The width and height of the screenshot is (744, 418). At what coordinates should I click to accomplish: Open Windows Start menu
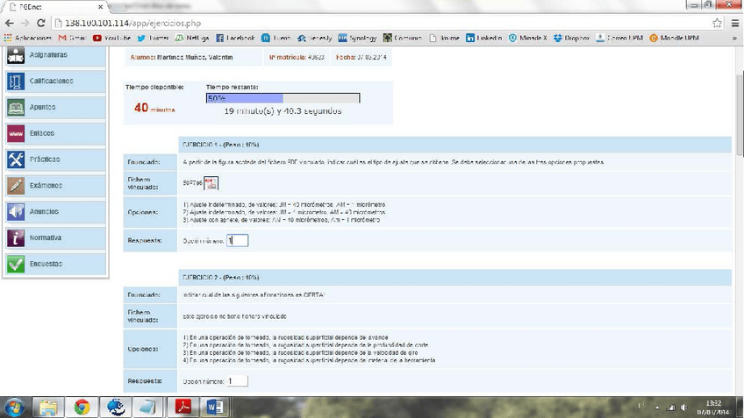click(14, 407)
